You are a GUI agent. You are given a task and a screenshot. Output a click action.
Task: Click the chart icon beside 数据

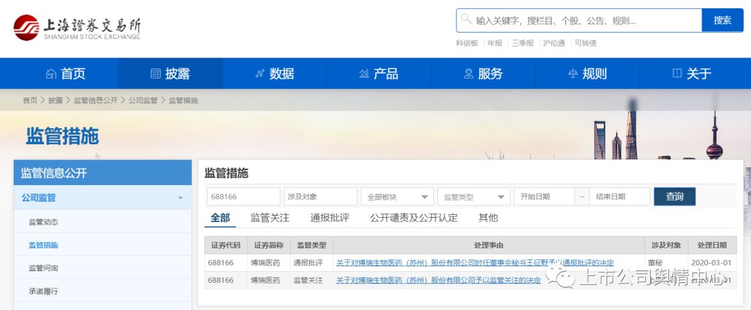[x=259, y=74]
